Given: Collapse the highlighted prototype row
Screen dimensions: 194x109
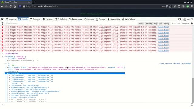Looking at the screenshot, I should 7,73.
